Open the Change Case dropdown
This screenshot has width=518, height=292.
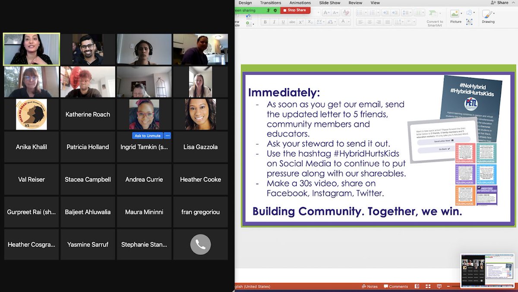(x=331, y=22)
